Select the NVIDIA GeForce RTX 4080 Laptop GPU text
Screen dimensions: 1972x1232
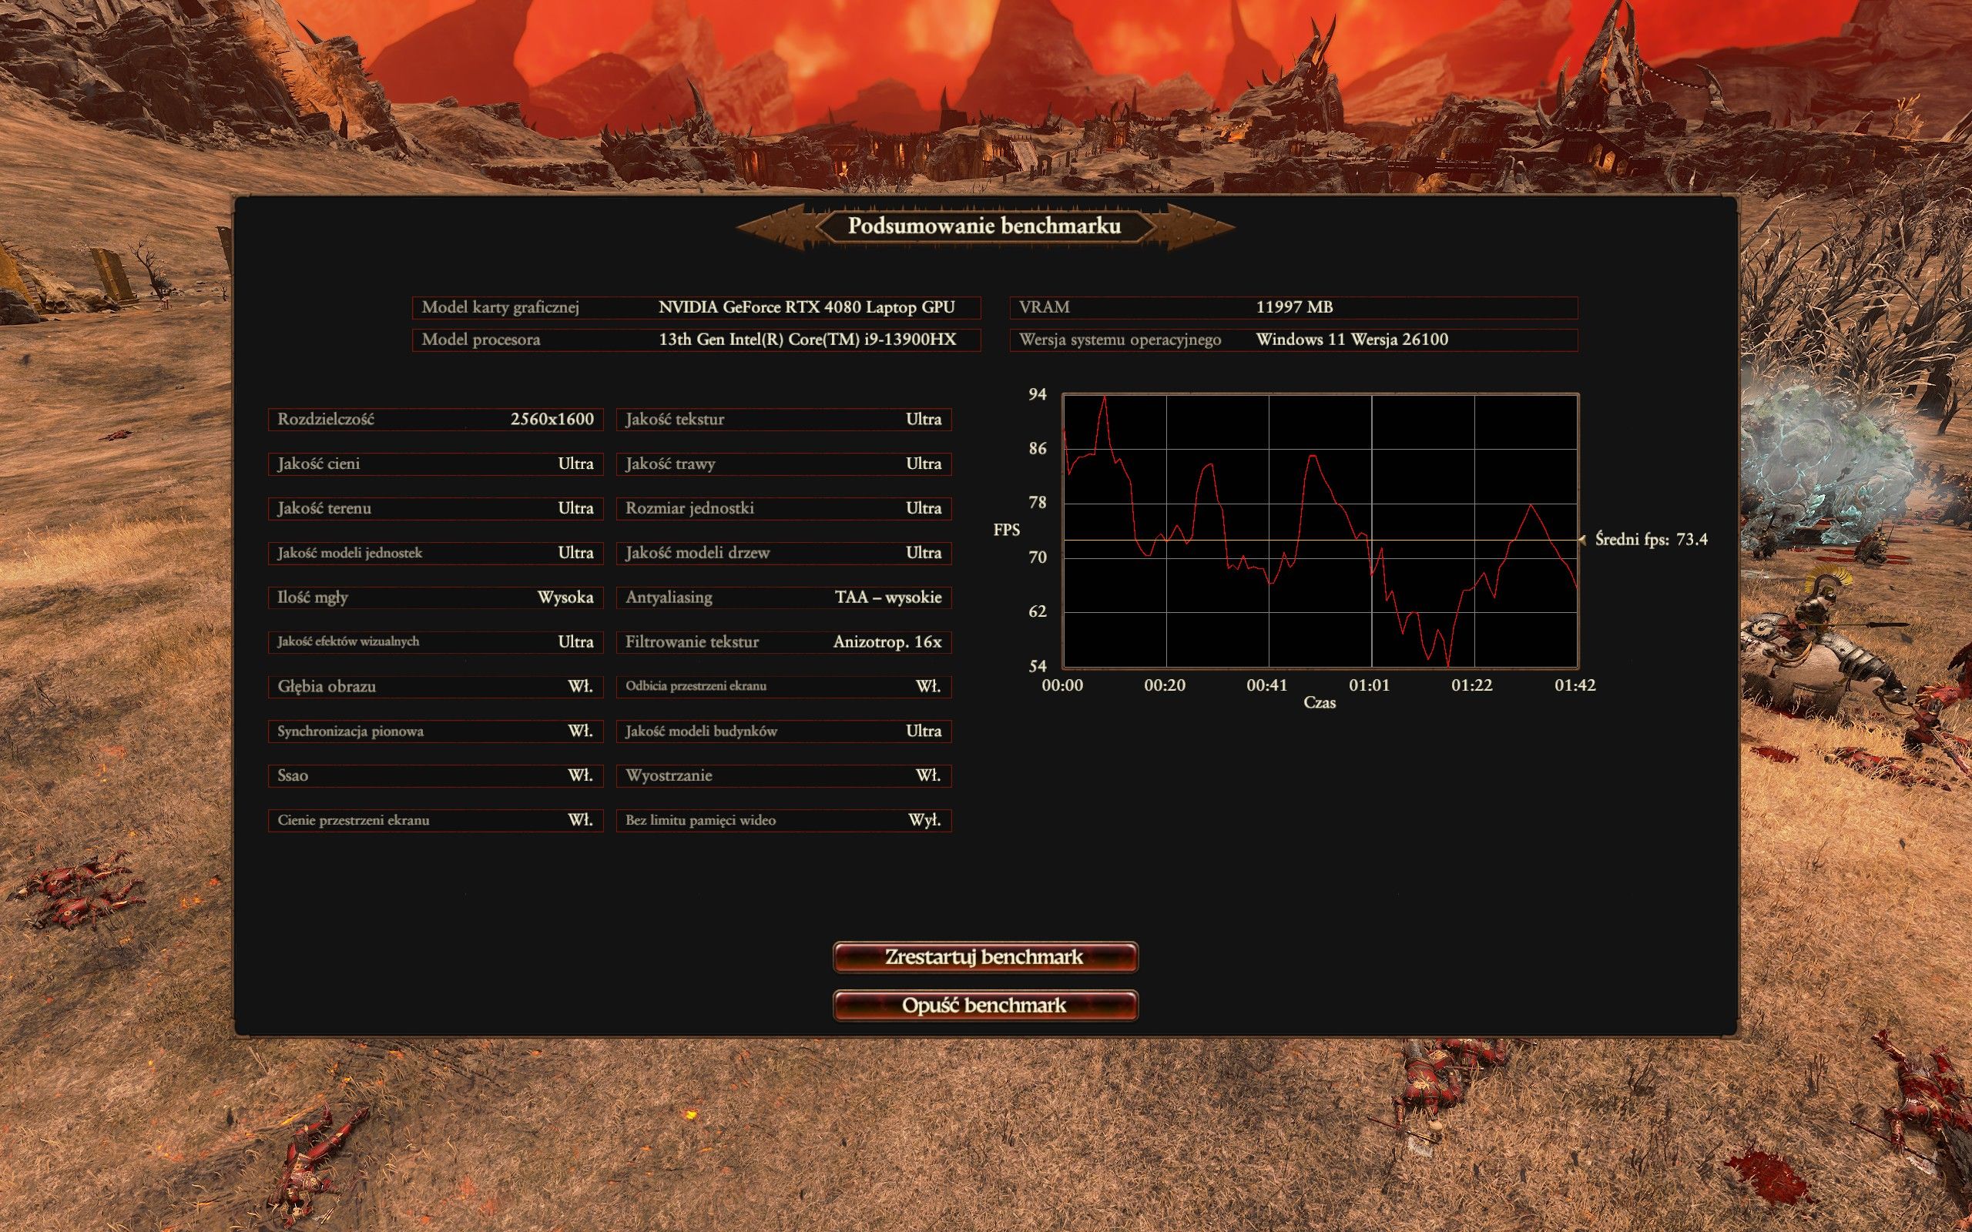click(x=806, y=307)
